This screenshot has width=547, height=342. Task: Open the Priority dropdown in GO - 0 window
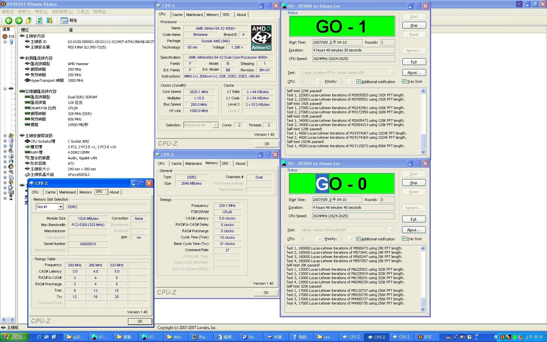click(x=351, y=239)
